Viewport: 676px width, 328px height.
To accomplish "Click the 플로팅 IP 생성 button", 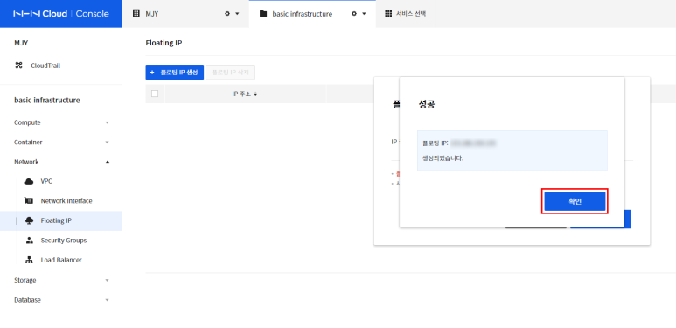I will tap(175, 73).
